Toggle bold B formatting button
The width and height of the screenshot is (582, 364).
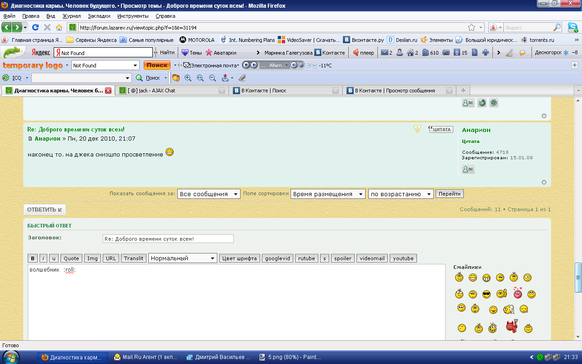(x=33, y=258)
